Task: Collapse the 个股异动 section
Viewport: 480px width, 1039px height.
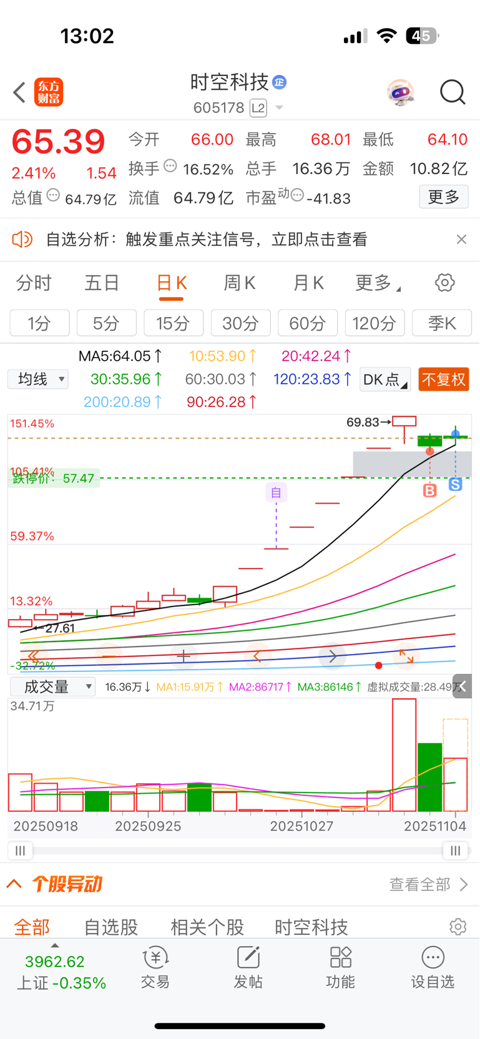Action: coord(14,884)
